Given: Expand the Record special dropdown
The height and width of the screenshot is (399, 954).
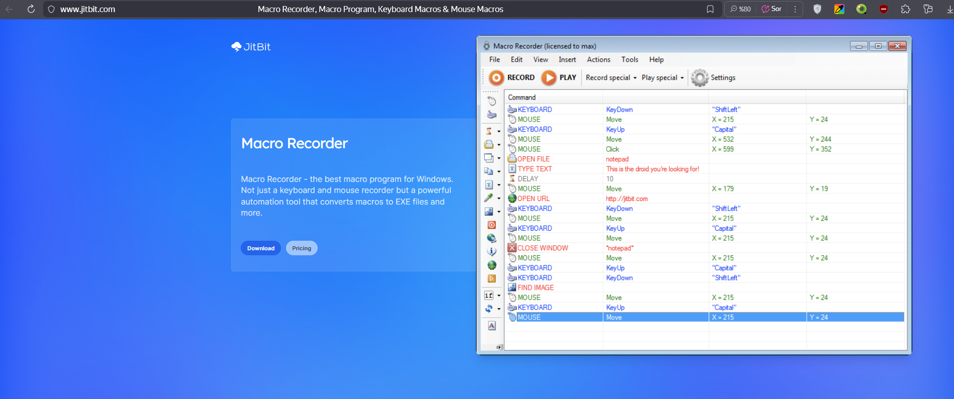Looking at the screenshot, I should (x=611, y=77).
